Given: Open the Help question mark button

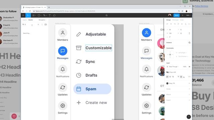Looking at the screenshot, I should coord(189,117).
